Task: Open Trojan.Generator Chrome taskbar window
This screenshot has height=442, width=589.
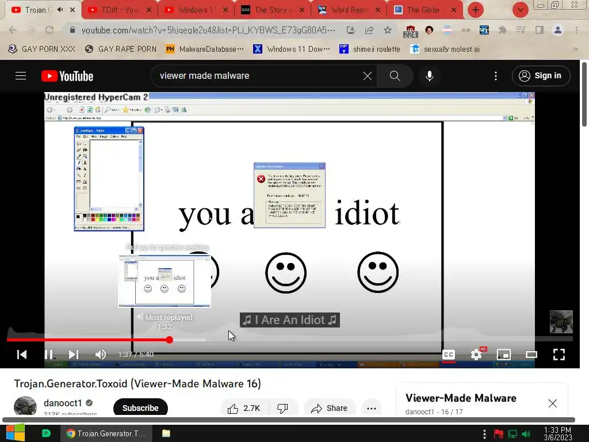Action: coord(107,433)
